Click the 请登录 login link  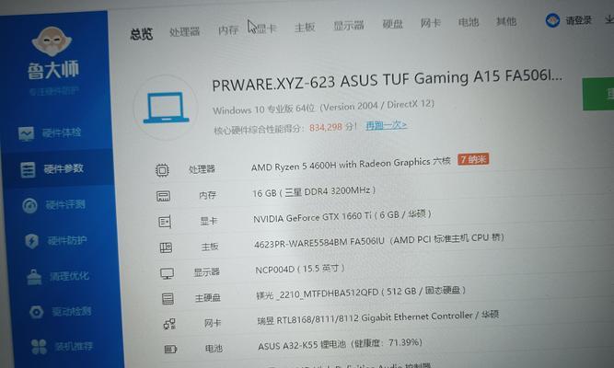[x=578, y=20]
